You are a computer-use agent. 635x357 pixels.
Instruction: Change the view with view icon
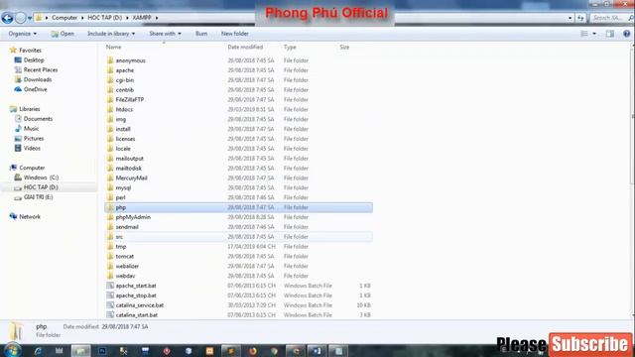point(584,34)
